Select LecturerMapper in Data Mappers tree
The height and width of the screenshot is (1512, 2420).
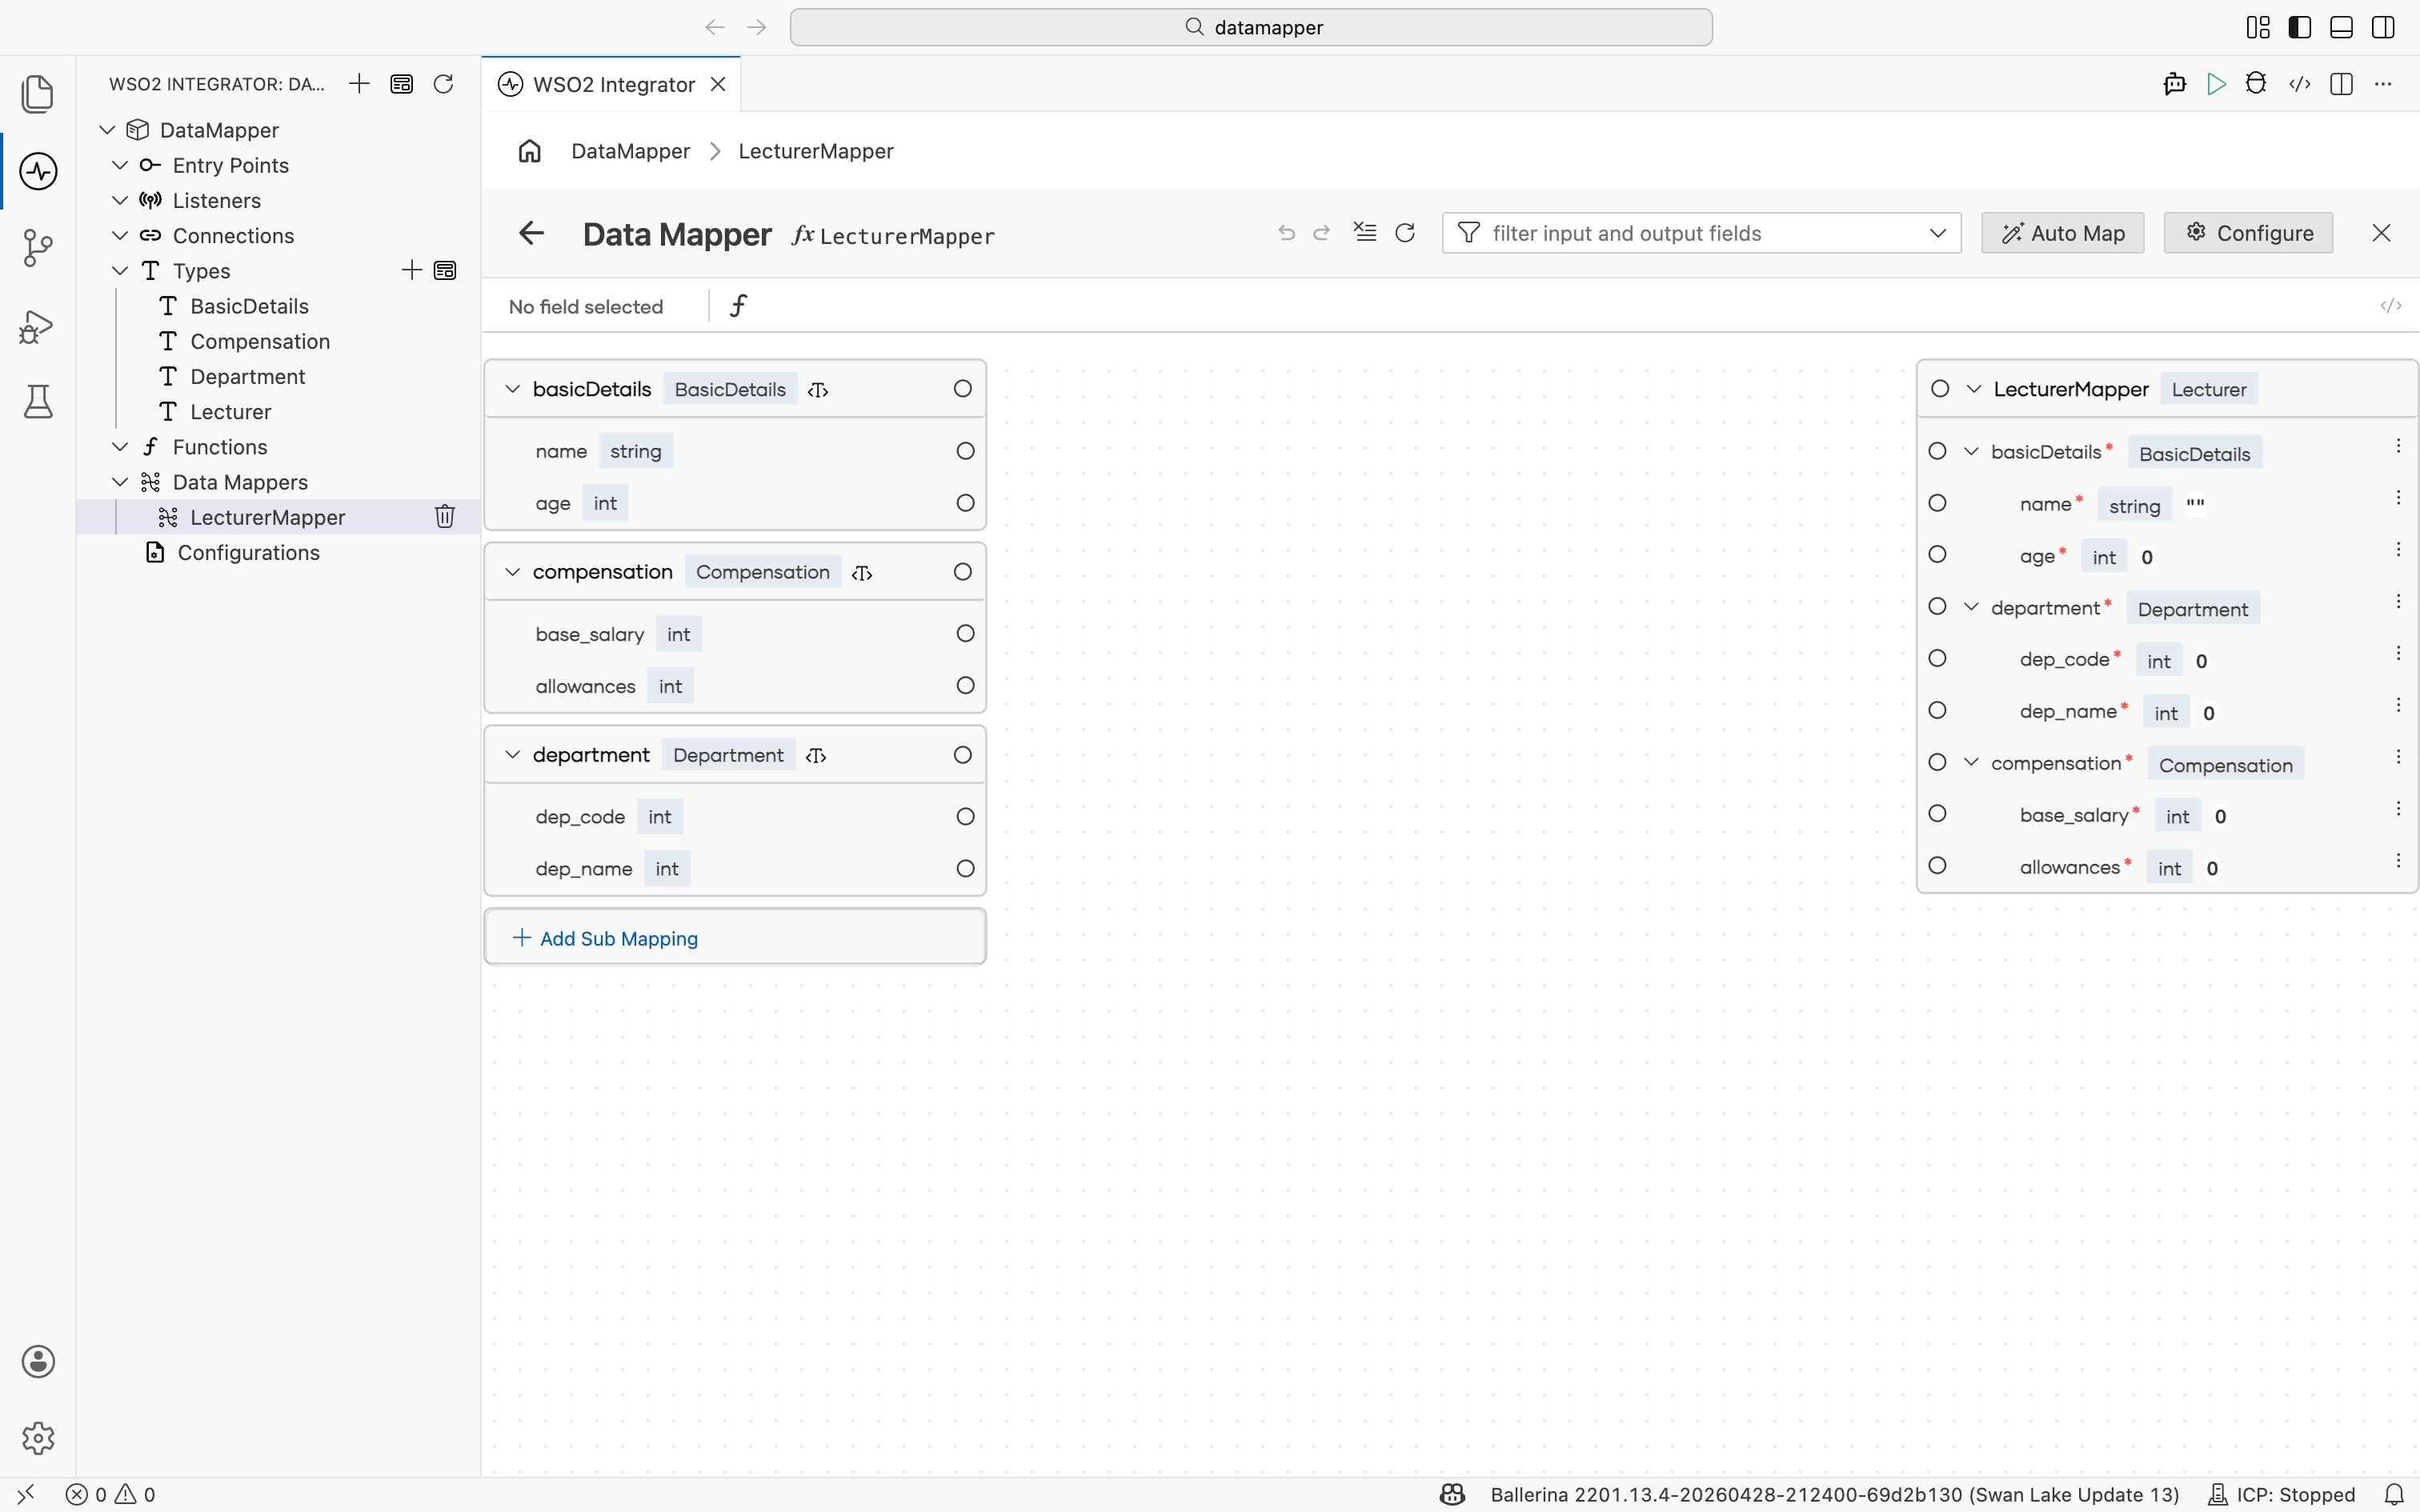tap(267, 517)
